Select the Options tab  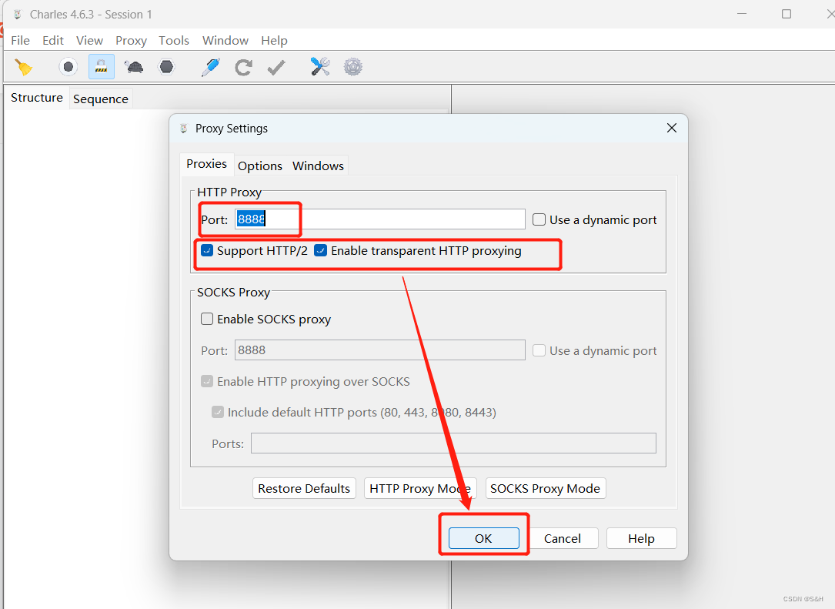tap(260, 166)
